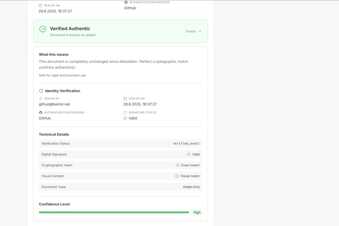Click the top sealed date 28.6.2025, 18:37:27
The height and width of the screenshot is (226, 339).
pos(56,11)
